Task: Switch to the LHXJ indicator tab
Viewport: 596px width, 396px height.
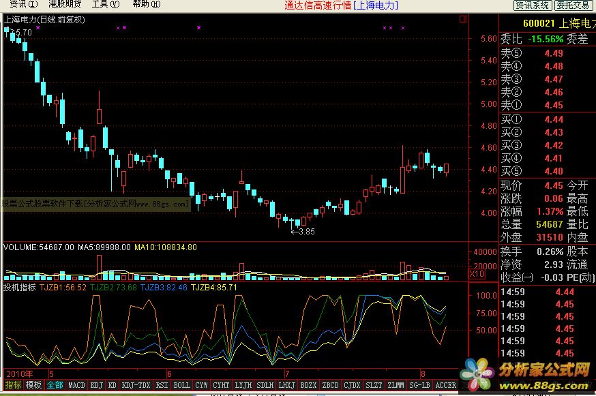Action: [287, 385]
